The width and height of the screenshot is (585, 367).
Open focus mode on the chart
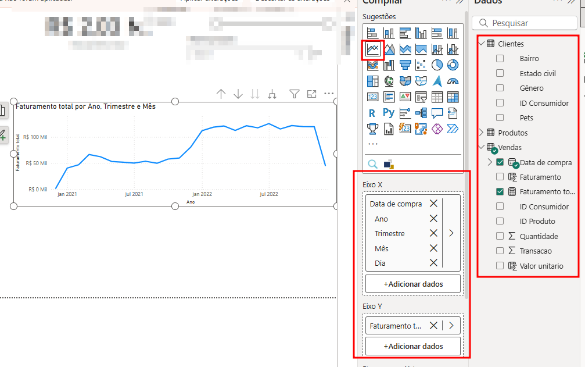click(311, 94)
